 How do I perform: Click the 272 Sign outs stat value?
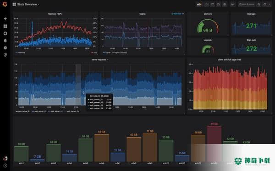[251, 48]
